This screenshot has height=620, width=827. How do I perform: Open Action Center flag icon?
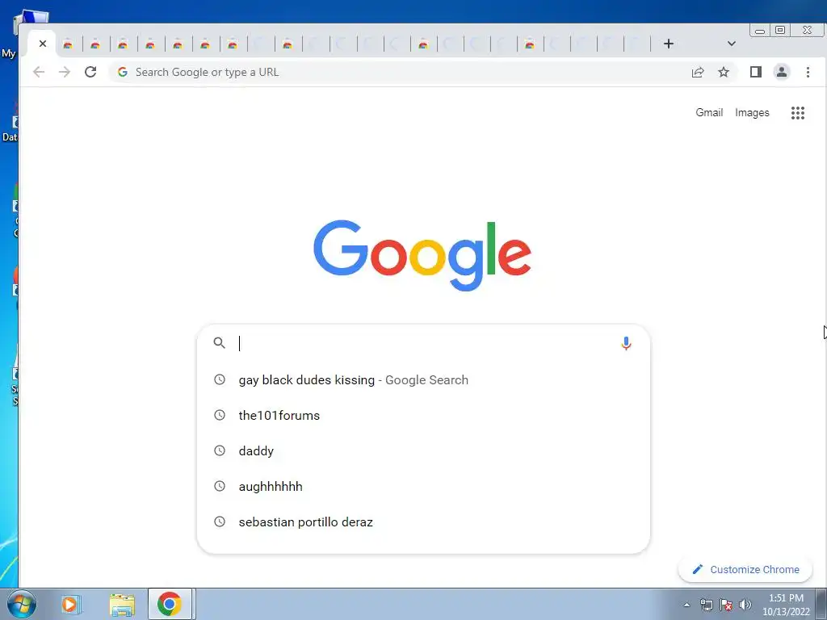click(726, 605)
